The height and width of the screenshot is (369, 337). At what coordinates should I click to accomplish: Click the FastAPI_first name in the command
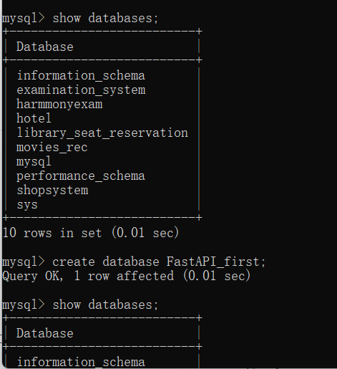tap(213, 262)
